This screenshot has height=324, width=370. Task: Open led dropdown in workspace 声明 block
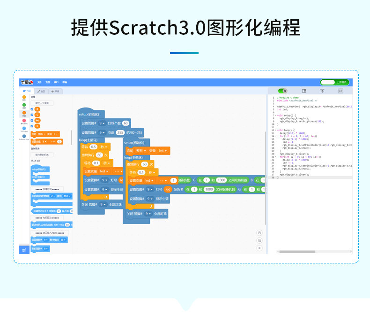163,151
